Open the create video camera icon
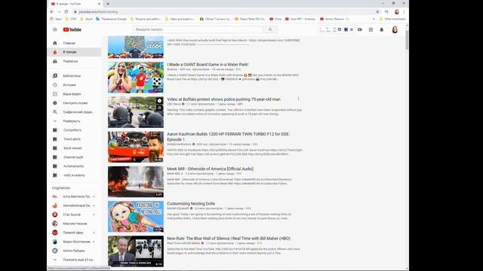The width and height of the screenshot is (483, 271). [x=360, y=29]
